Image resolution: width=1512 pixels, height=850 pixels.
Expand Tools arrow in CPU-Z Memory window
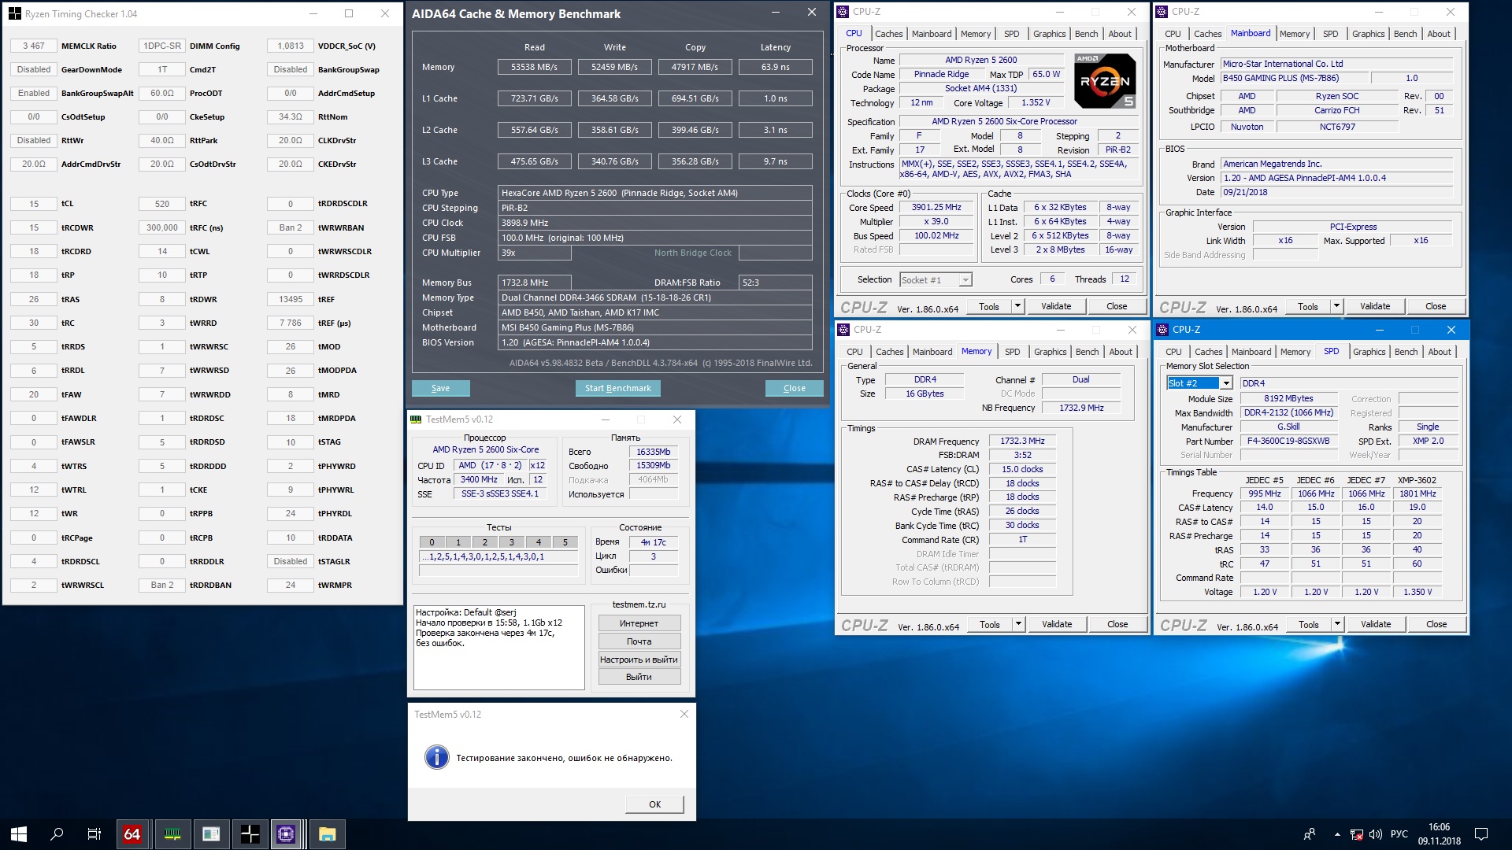tap(1017, 624)
